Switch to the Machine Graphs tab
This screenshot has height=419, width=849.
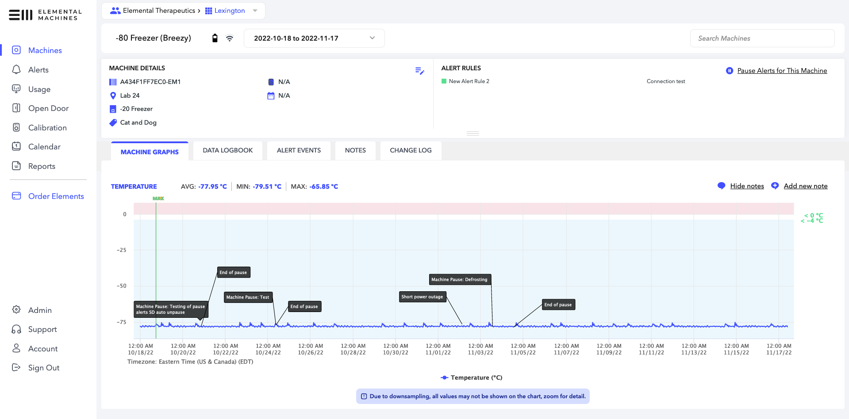point(150,151)
